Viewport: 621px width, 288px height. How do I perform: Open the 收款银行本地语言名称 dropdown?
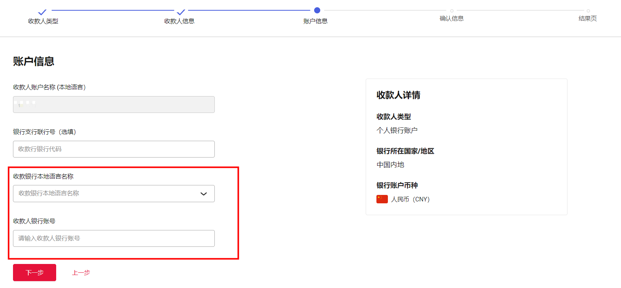tap(114, 194)
